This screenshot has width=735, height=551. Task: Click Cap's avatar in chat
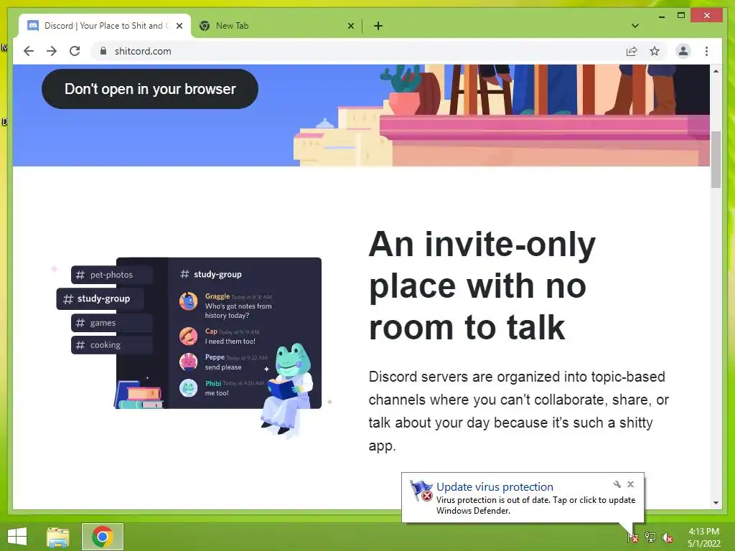pyautogui.click(x=189, y=336)
